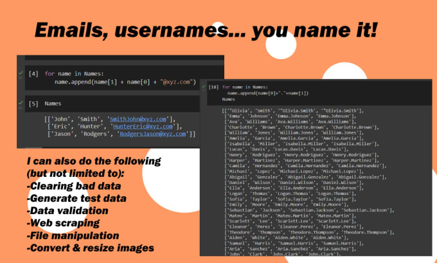The height and width of the screenshot is (263, 437).
Task: Click the "-File manipulation" bullet
Action: tap(73, 235)
